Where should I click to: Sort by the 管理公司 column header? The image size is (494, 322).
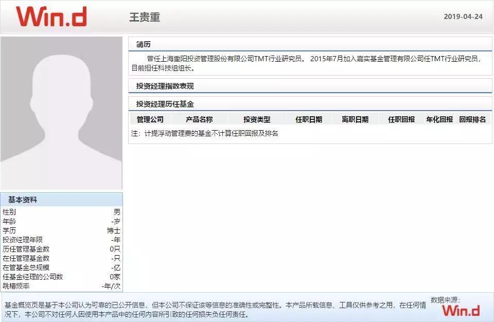151,119
